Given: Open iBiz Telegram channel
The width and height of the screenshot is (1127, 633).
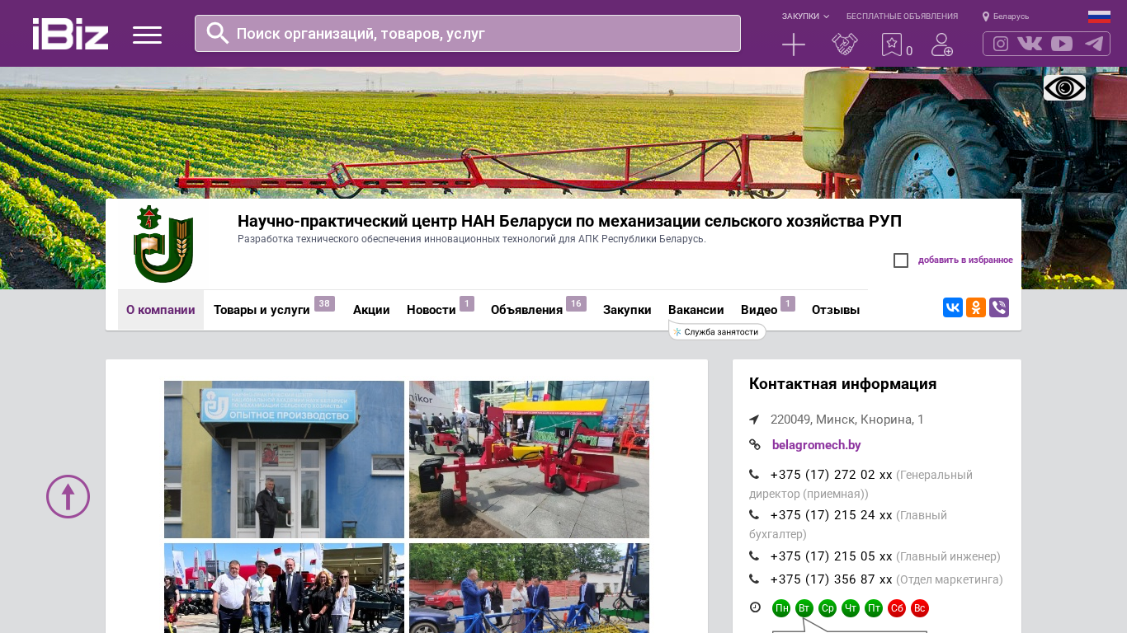Looking at the screenshot, I should [1094, 44].
